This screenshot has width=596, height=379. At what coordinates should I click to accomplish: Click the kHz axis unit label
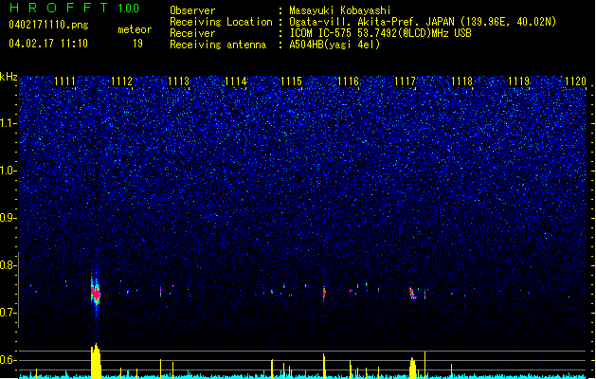click(x=9, y=77)
